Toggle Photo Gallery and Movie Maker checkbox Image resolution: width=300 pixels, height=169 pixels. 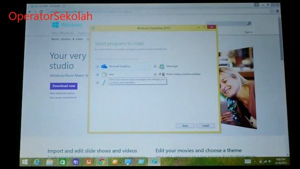coord(155,74)
